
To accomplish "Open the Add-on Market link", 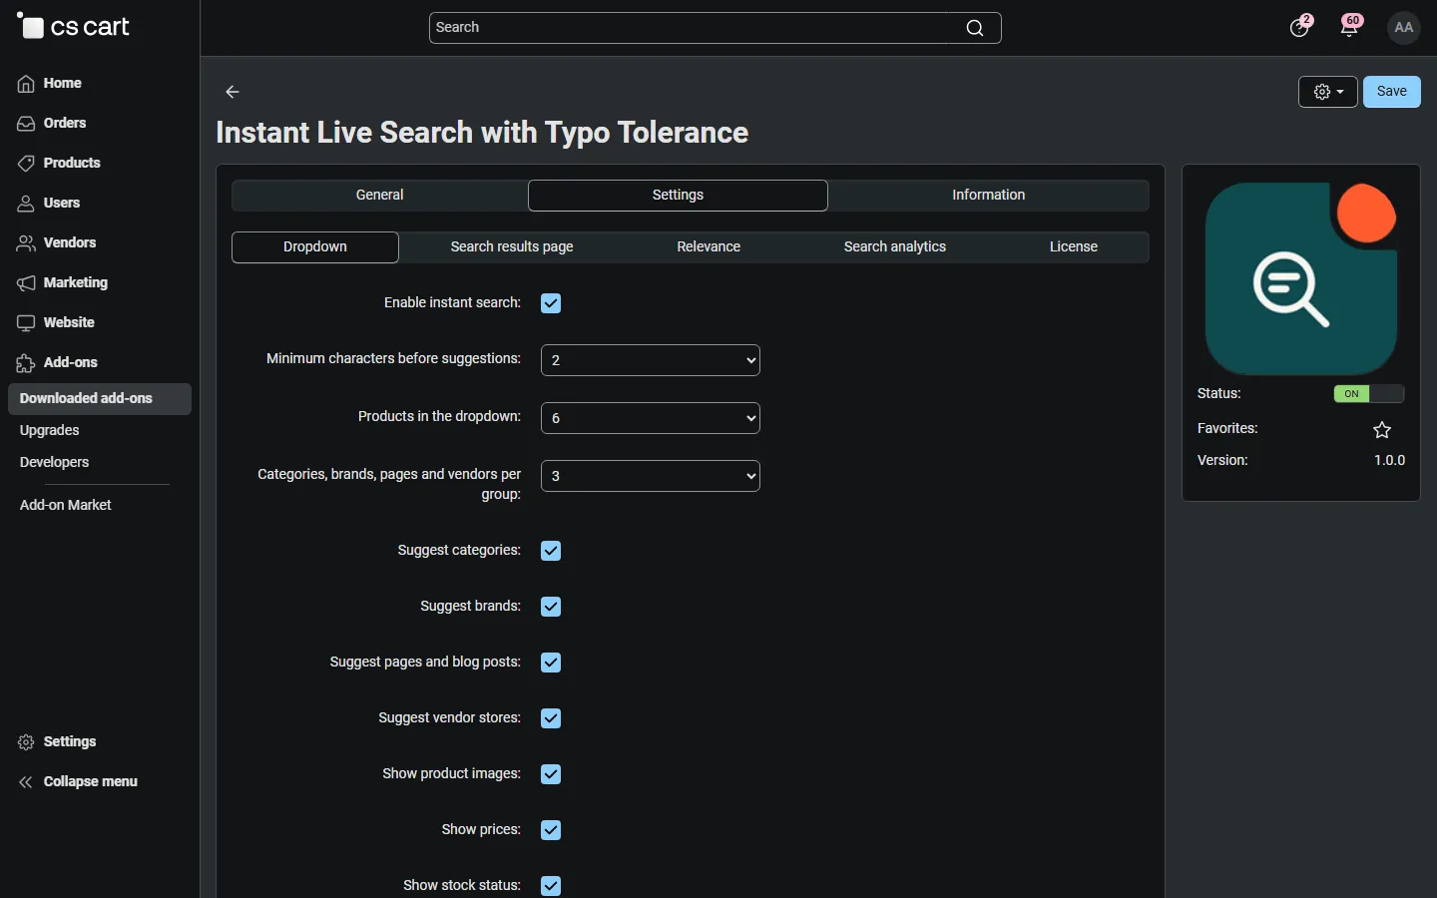I will (66, 506).
